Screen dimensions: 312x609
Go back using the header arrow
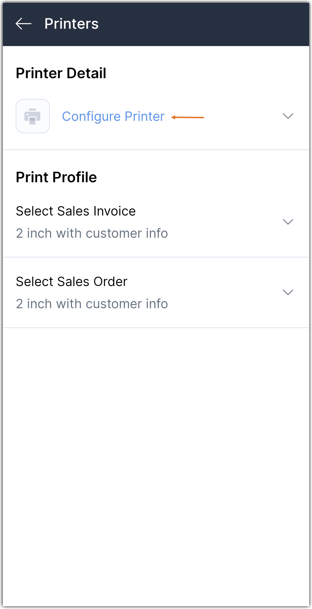23,24
